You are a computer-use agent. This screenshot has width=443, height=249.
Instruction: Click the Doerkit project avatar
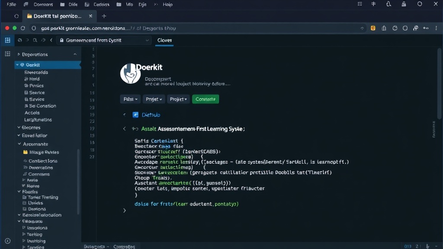pyautogui.click(x=130, y=73)
